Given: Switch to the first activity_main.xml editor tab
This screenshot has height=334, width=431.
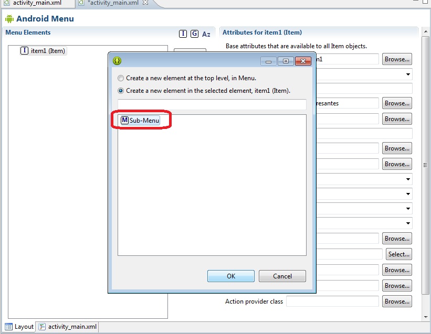Looking at the screenshot, I should (x=37, y=3).
